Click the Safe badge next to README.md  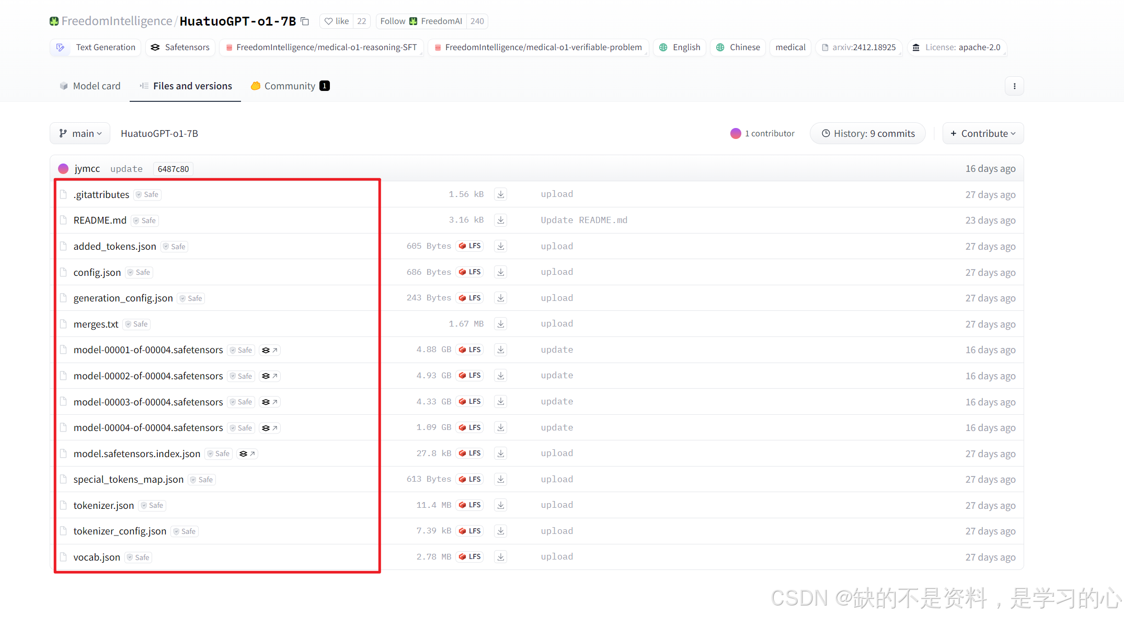pos(144,221)
